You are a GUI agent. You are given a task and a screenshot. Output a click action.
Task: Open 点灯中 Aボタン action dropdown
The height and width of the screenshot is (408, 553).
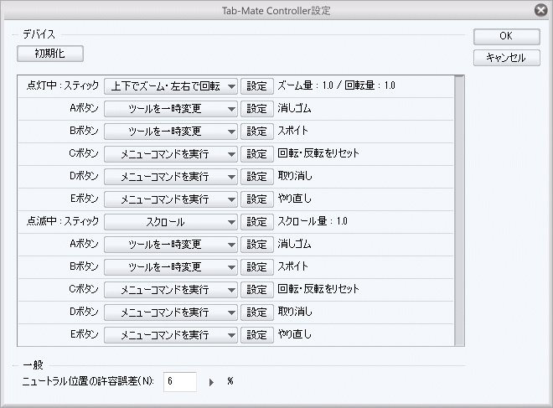click(171, 109)
